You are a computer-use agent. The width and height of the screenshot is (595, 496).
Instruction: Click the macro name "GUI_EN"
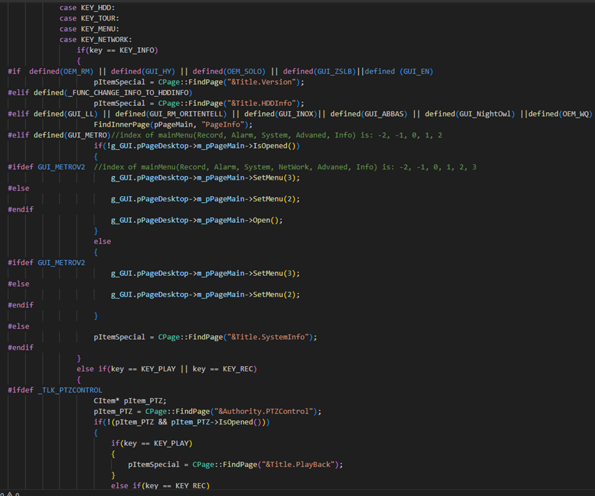tap(416, 72)
